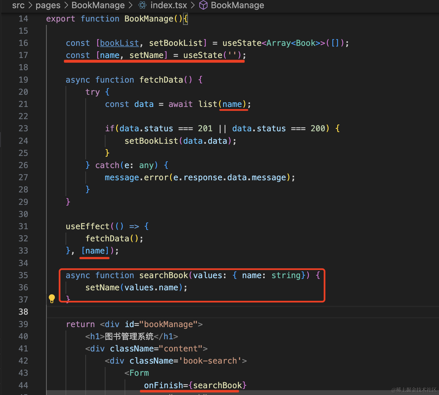Image resolution: width=439 pixels, height=395 pixels.
Task: Click the underlined bookList variable
Action: pyautogui.click(x=119, y=43)
